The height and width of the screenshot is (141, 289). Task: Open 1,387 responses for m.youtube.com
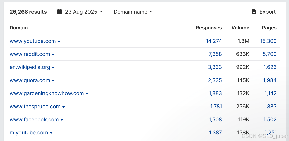[x=215, y=132]
